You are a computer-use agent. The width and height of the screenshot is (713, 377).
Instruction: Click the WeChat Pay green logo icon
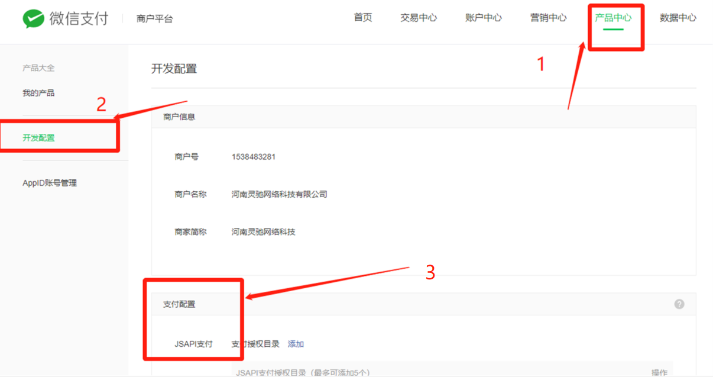34,18
